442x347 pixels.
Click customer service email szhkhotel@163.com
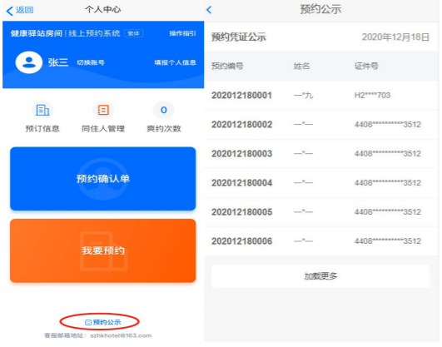pos(121,335)
